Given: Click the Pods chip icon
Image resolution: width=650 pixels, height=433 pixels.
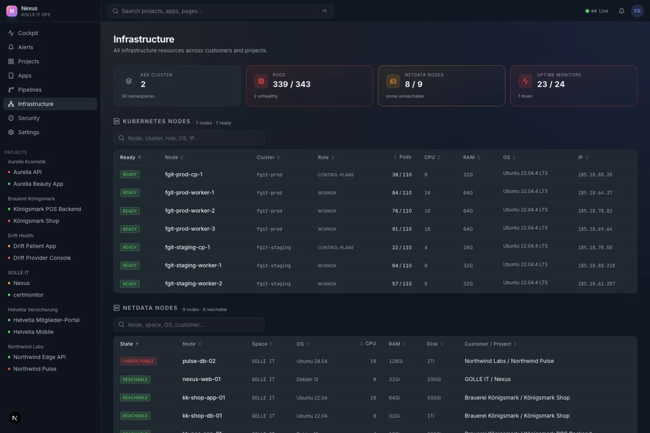Looking at the screenshot, I should pos(261,81).
